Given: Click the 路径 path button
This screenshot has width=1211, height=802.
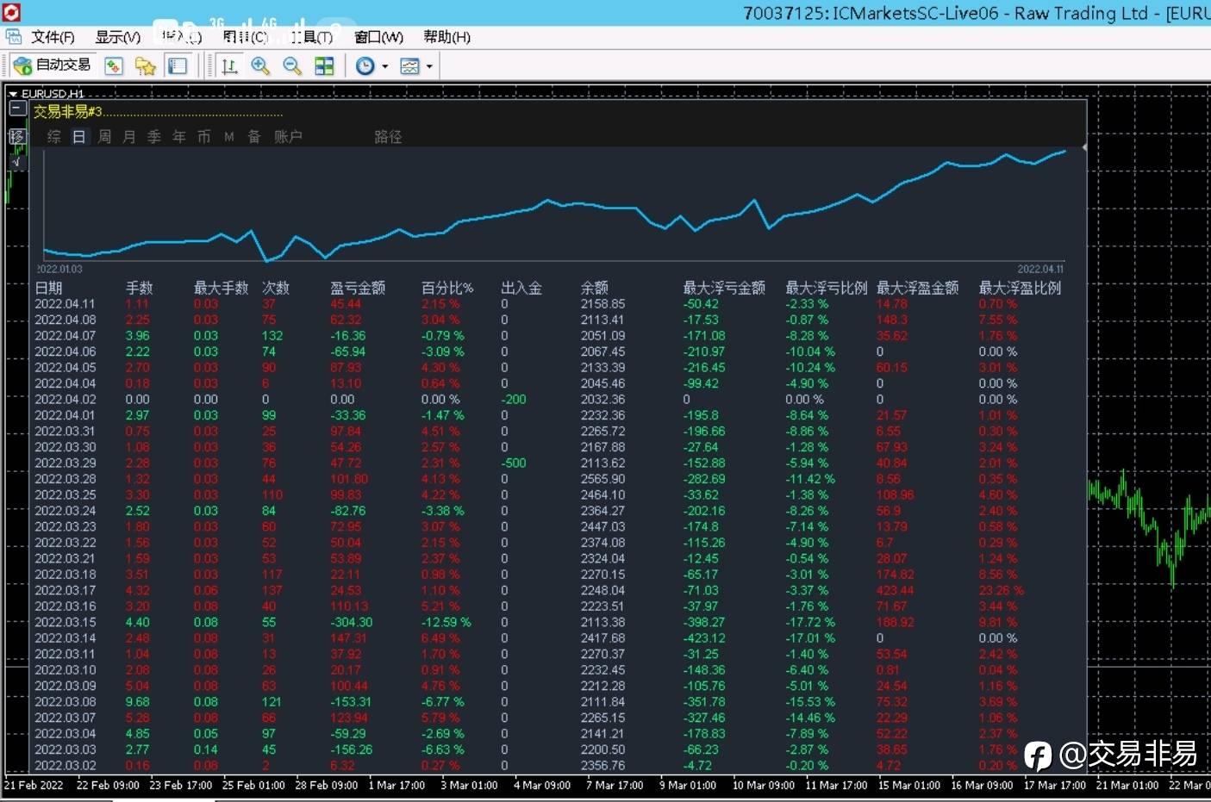Looking at the screenshot, I should pos(388,136).
